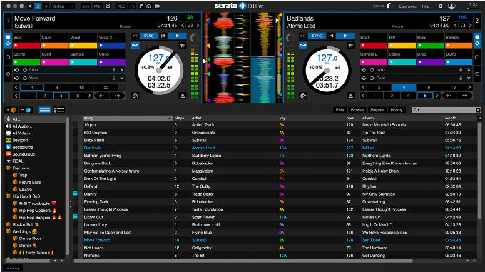Adjust the Master output knob
Image resolution: width=485 pixels, height=272 pixels.
tap(390, 6)
